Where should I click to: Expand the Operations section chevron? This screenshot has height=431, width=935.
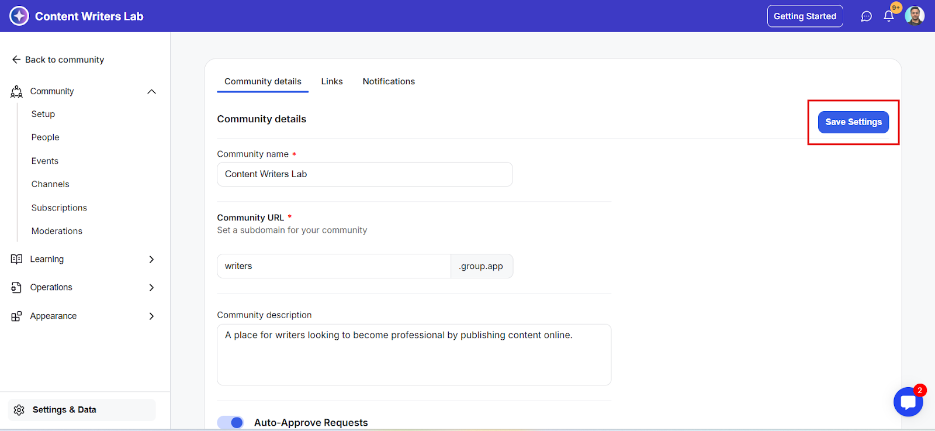tap(152, 288)
